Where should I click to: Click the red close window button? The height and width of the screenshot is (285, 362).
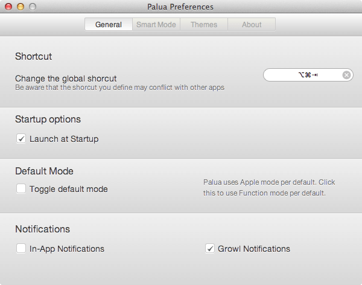tap(8, 7)
